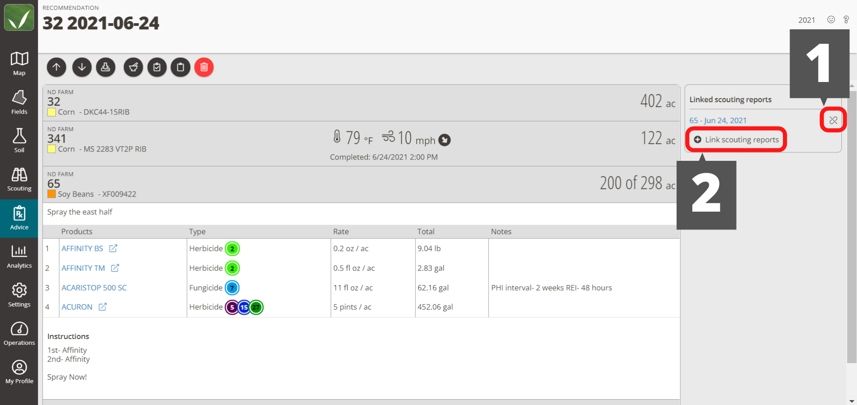
Task: Click the 62.16 gal total cell
Action: [433, 288]
